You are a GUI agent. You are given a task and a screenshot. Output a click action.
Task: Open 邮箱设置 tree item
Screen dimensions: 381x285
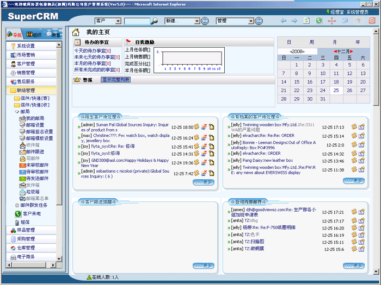[32, 125]
